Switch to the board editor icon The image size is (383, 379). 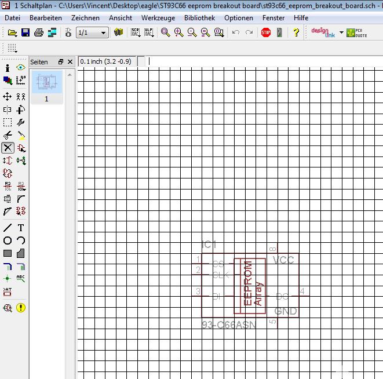pyautogui.click(x=68, y=32)
